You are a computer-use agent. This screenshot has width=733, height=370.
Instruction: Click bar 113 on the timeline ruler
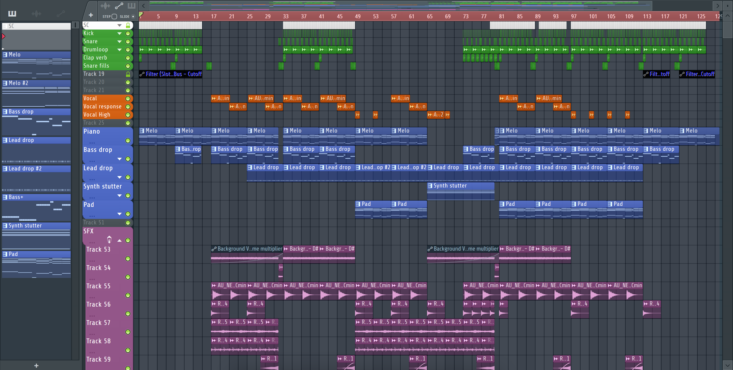[647, 17]
